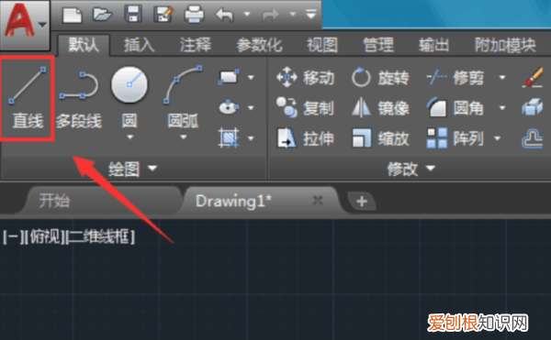Save the drawing with the floppy icon
This screenshot has width=551, height=340.
133,15
